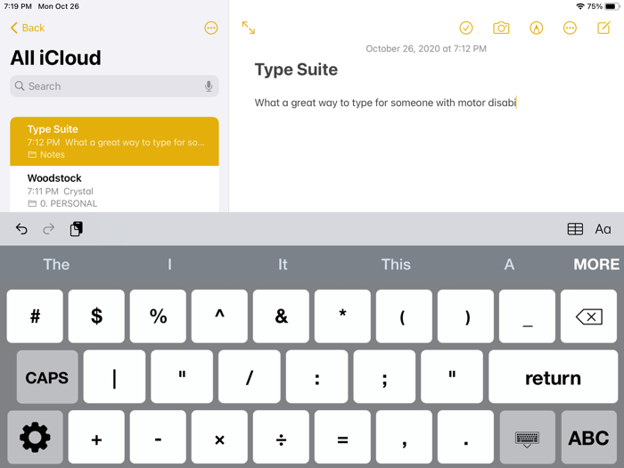This screenshot has height=468, width=624.
Task: Choose the suggestion "I"
Action: coord(169,264)
